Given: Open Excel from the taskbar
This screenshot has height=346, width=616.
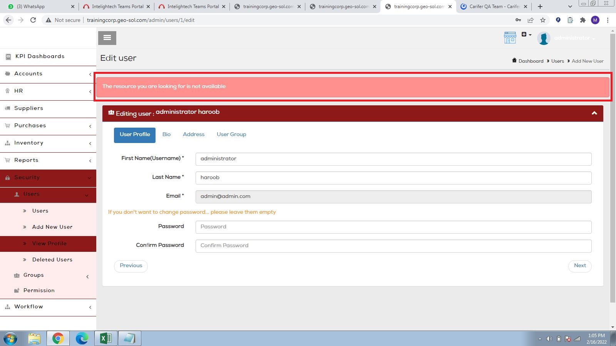Looking at the screenshot, I should tap(105, 338).
